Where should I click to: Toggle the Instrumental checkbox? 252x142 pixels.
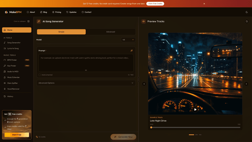pyautogui.click(x=40, y=75)
